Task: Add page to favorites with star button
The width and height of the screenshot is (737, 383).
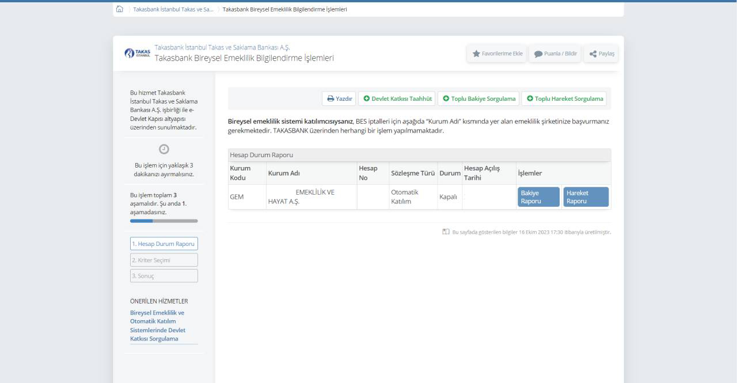Action: pyautogui.click(x=497, y=54)
